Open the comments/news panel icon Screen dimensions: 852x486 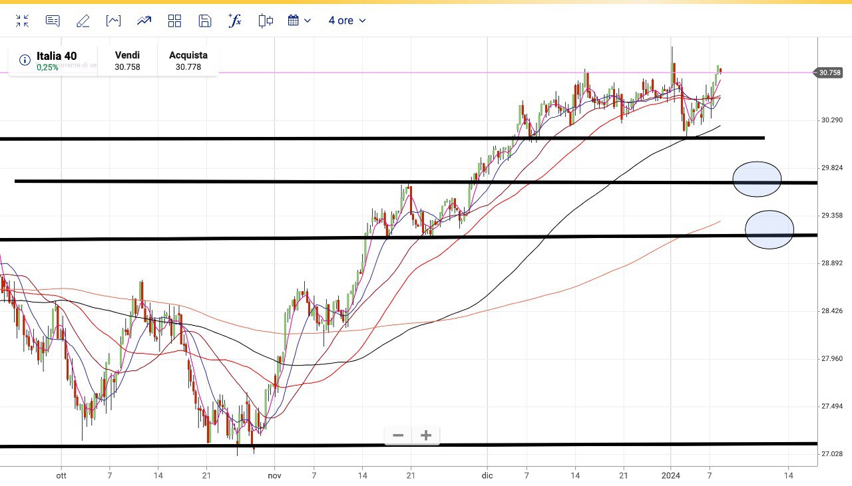tap(53, 21)
